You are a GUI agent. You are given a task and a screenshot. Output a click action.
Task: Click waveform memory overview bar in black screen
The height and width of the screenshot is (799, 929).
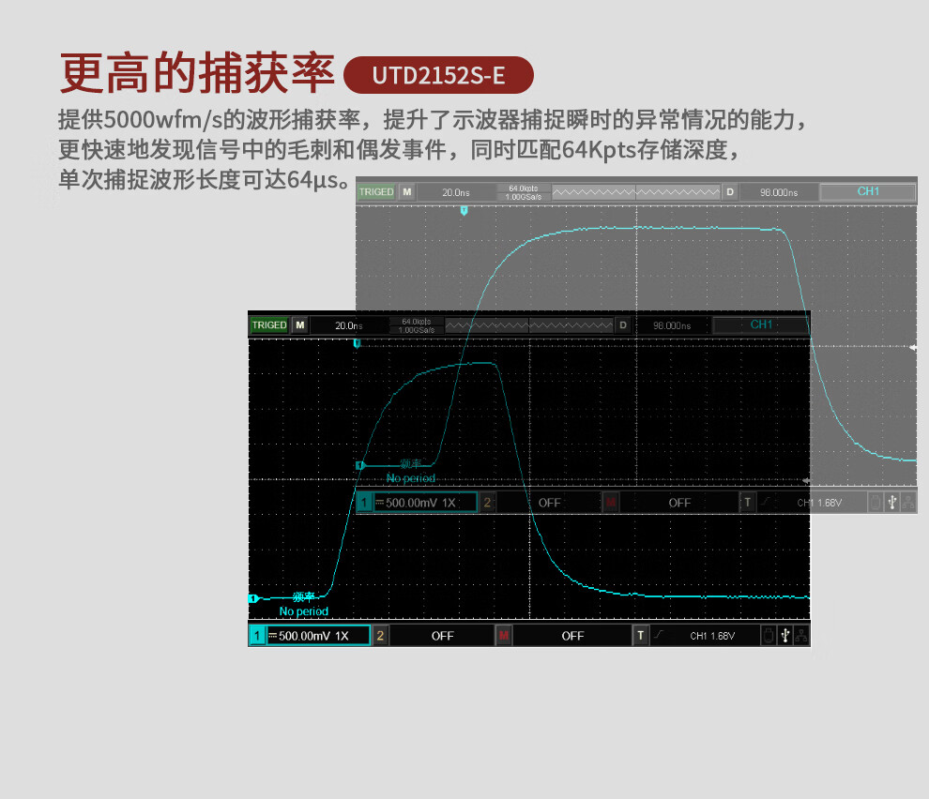pyautogui.click(x=529, y=325)
